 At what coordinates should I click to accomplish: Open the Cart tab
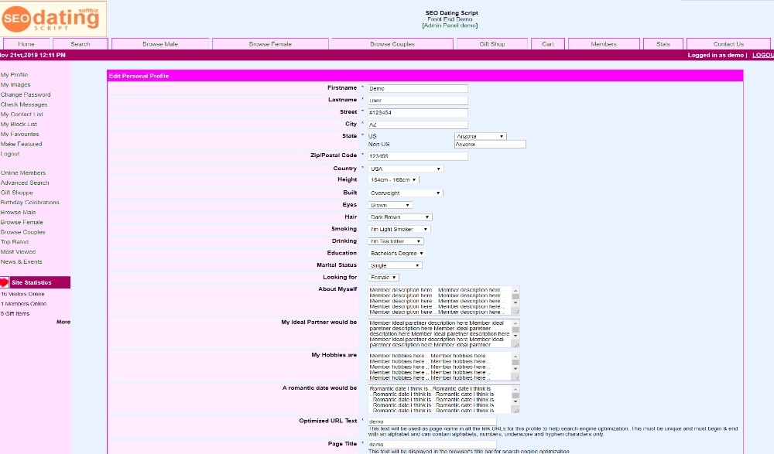tap(548, 44)
